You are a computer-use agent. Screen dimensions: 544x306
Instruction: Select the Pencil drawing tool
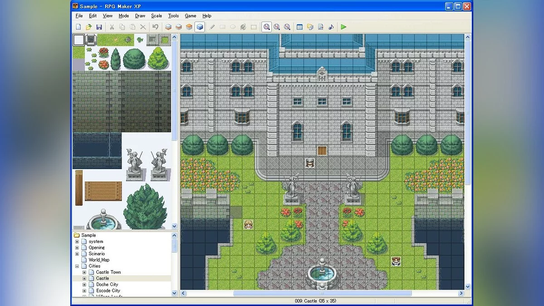click(x=212, y=27)
